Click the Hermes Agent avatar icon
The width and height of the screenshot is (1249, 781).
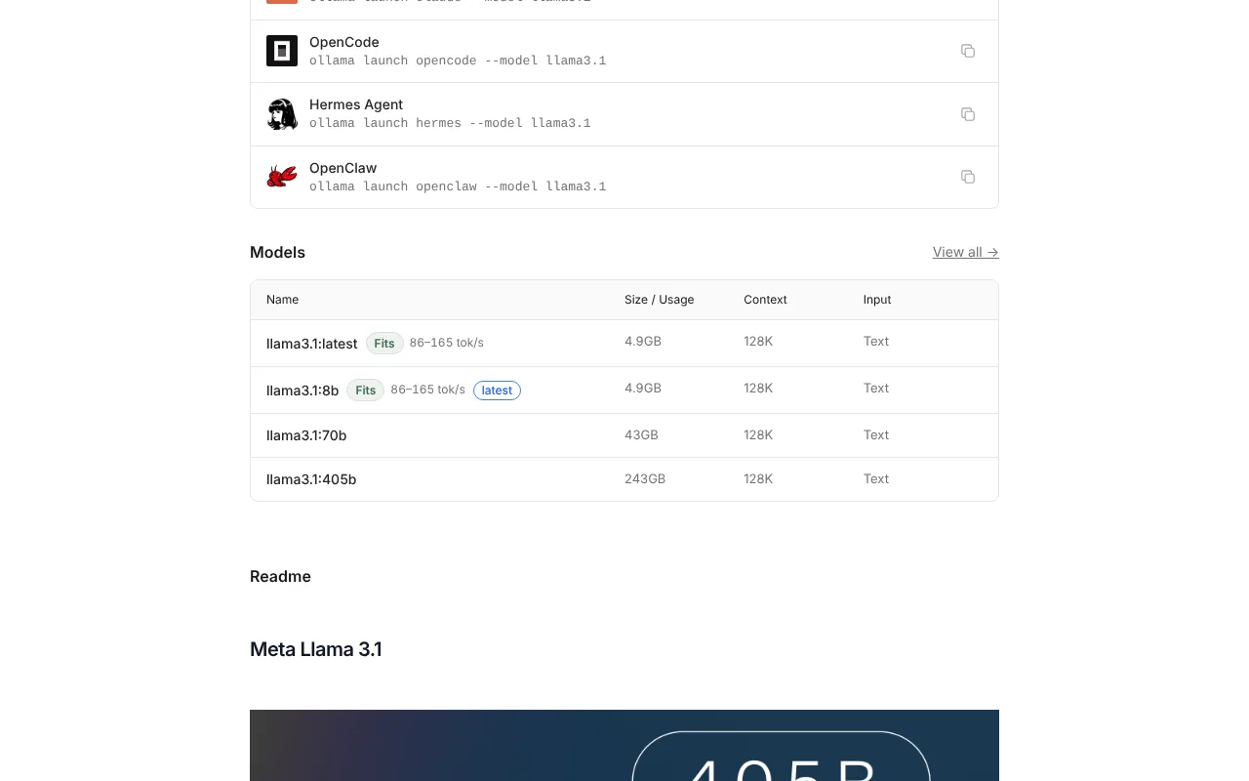point(282,114)
